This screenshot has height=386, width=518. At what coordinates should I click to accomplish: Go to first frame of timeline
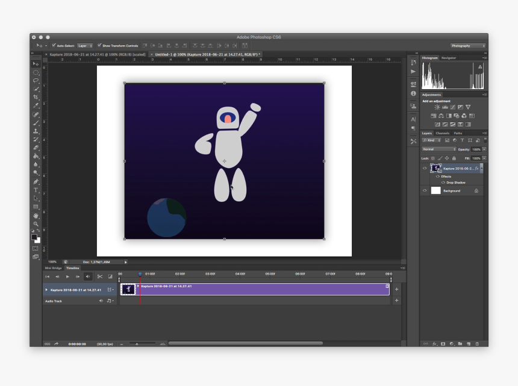tap(47, 277)
